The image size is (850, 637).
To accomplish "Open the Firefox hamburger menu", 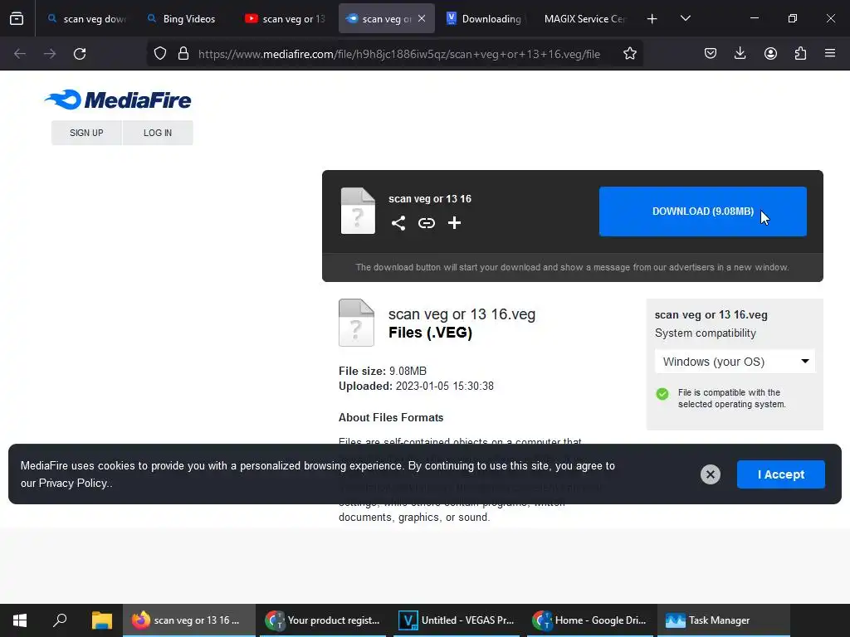I will (830, 54).
